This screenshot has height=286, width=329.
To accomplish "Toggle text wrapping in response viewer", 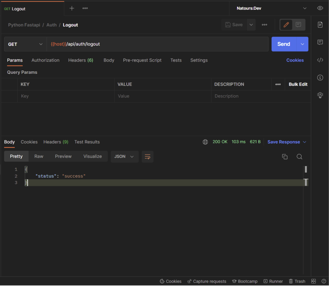I will [x=147, y=156].
